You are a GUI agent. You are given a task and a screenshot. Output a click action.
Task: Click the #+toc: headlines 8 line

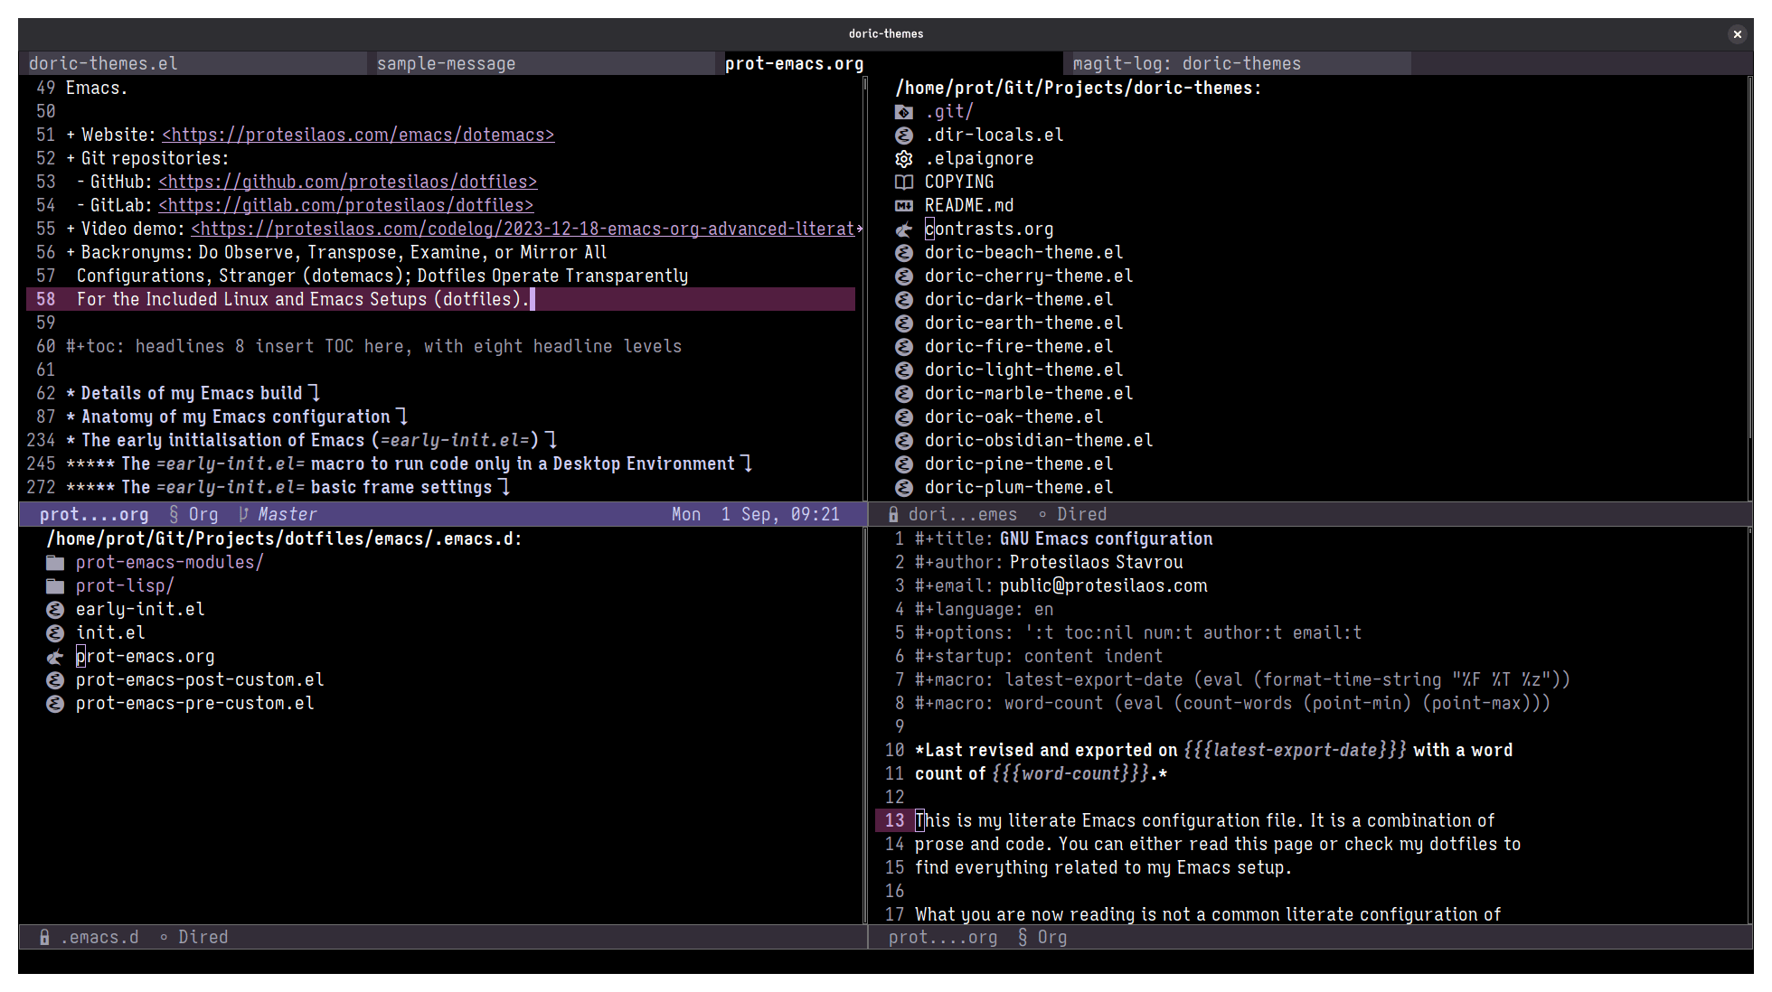(374, 347)
